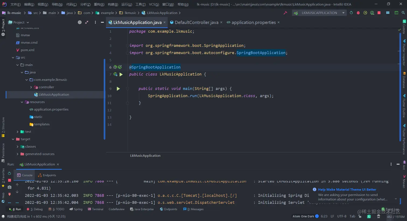407x221 pixels.
Task: Collapse the com.example.lkmusic package
Action: click(27, 80)
